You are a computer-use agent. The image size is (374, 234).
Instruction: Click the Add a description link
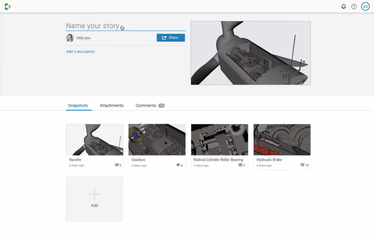(x=81, y=52)
